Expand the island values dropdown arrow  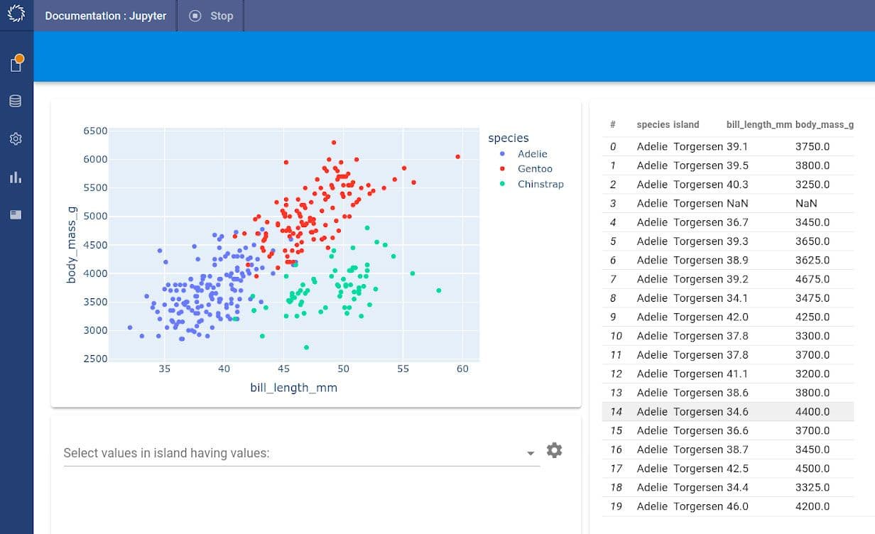531,454
